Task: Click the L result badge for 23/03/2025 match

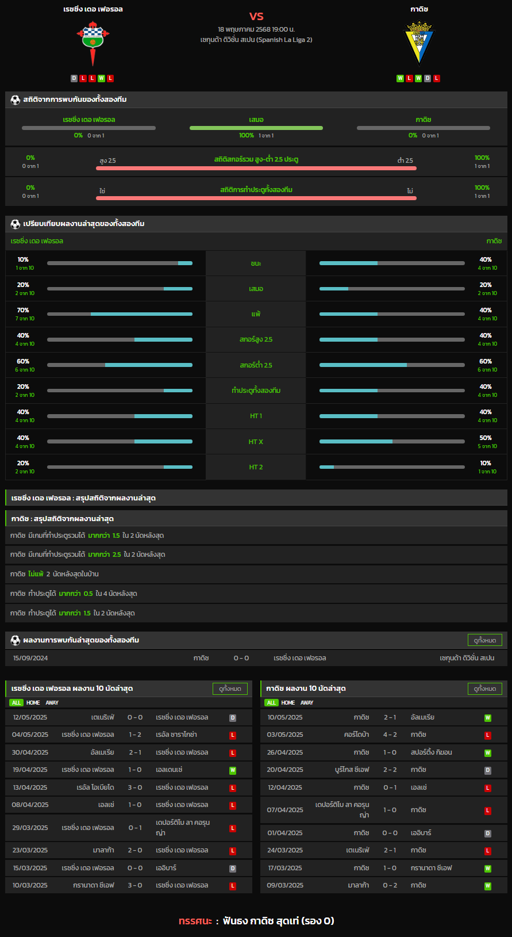Action: click(x=233, y=851)
